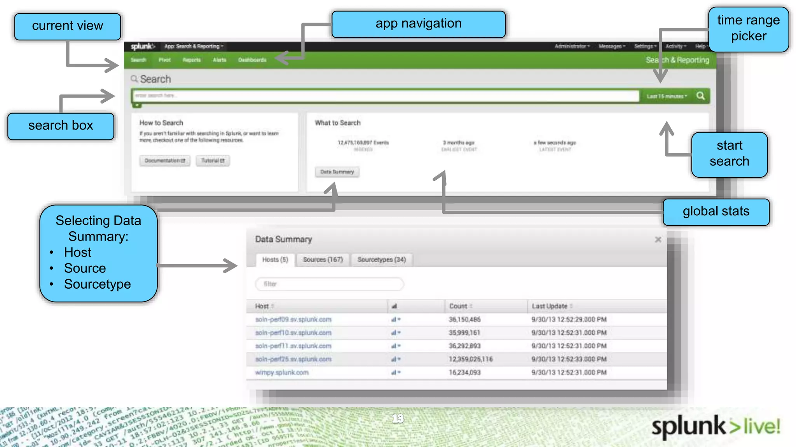The width and height of the screenshot is (796, 447).
Task: Open host wimpy.splunk.com
Action: click(282, 372)
